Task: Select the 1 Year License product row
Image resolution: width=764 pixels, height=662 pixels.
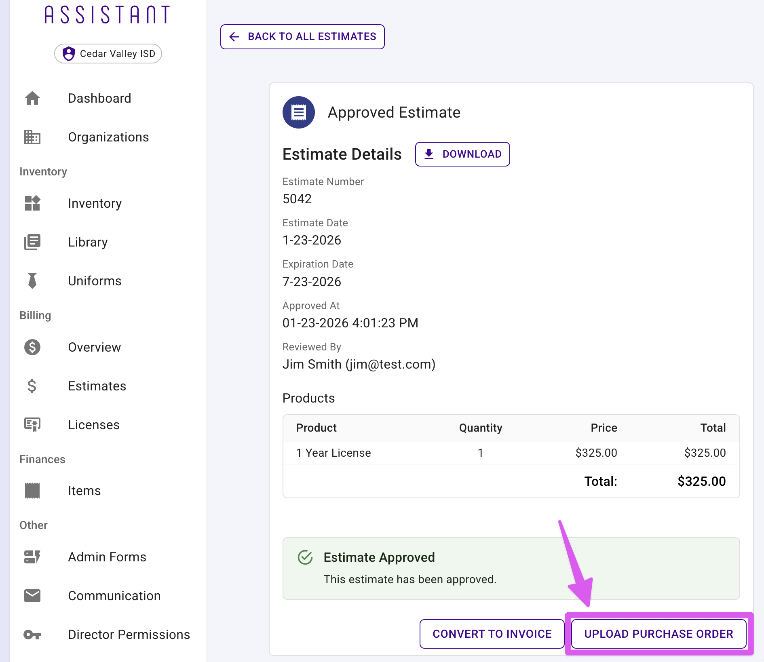Action: coord(333,453)
